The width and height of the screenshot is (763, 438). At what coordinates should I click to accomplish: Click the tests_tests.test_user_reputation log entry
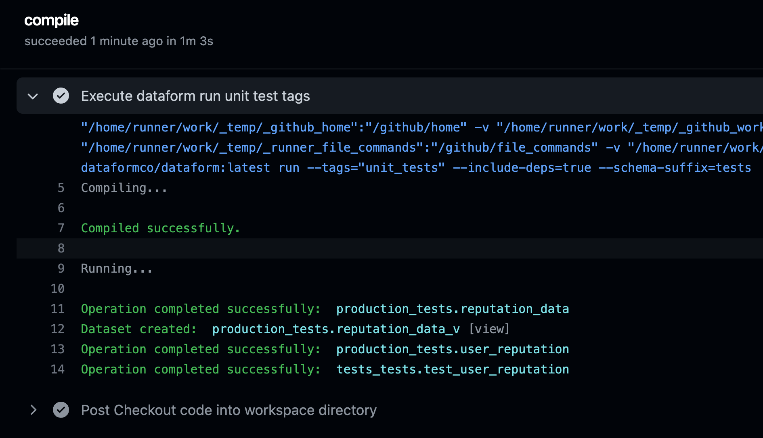click(x=453, y=369)
